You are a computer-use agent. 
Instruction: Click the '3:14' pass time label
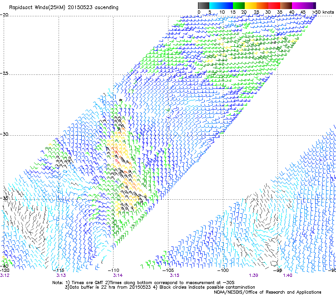[118, 275]
